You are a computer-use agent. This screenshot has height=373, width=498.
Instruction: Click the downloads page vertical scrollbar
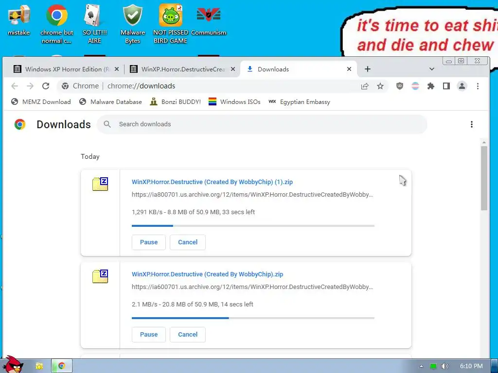[484, 178]
